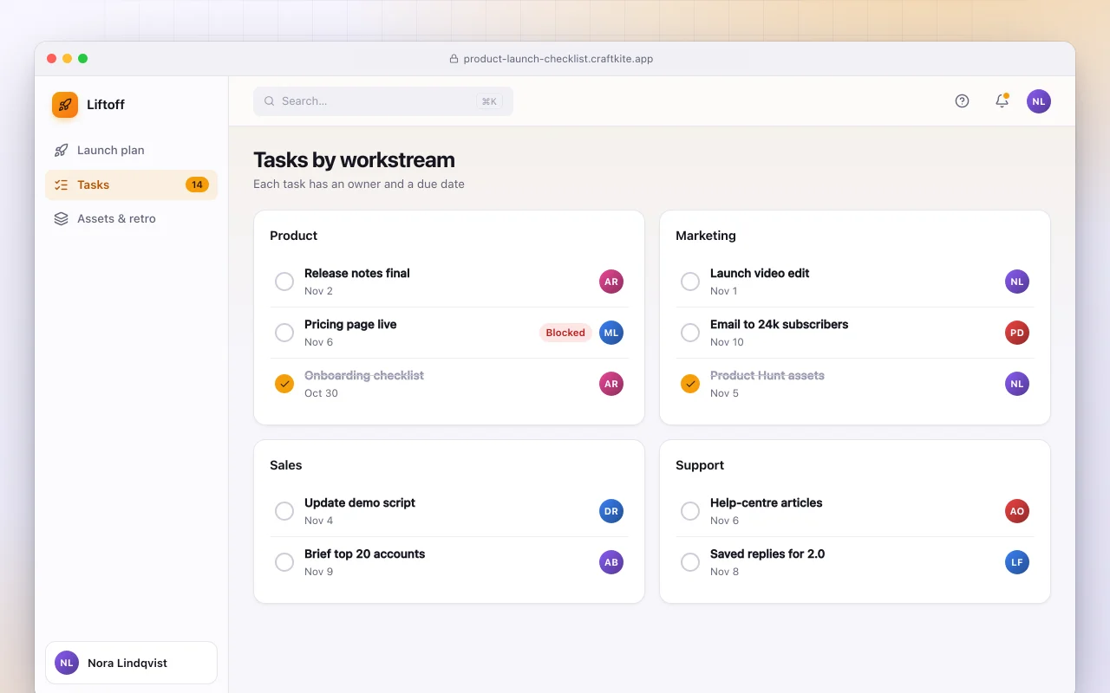Image resolution: width=1110 pixels, height=693 pixels.
Task: Click the LF avatar on Saved replies for 2.0
Action: pos(1017,562)
